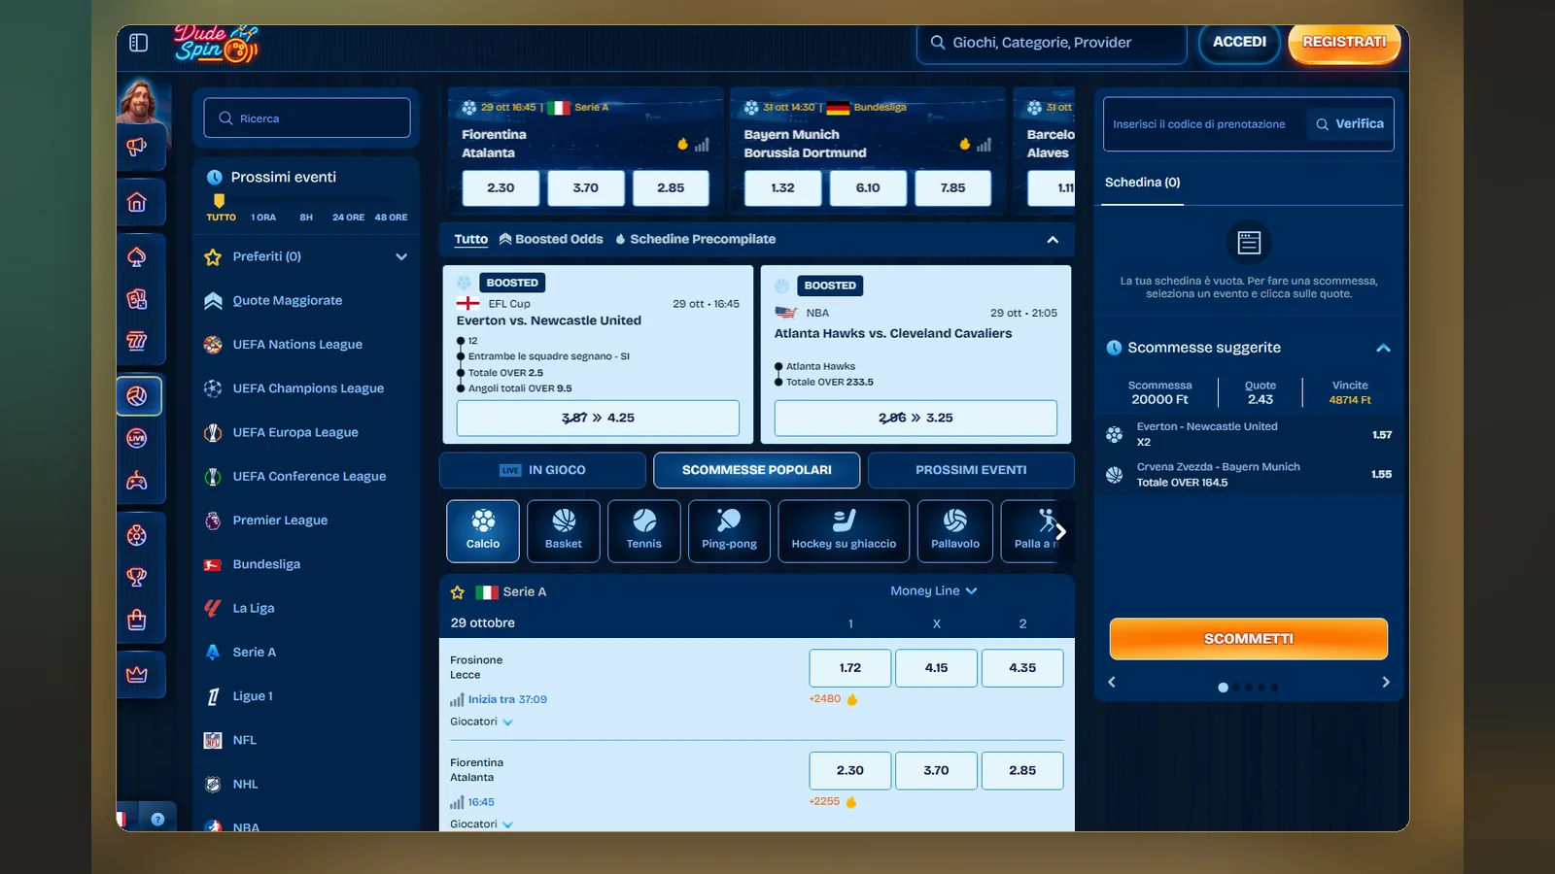Switch to Schedine Precompilate tab
The image size is (1555, 874).
695,239
